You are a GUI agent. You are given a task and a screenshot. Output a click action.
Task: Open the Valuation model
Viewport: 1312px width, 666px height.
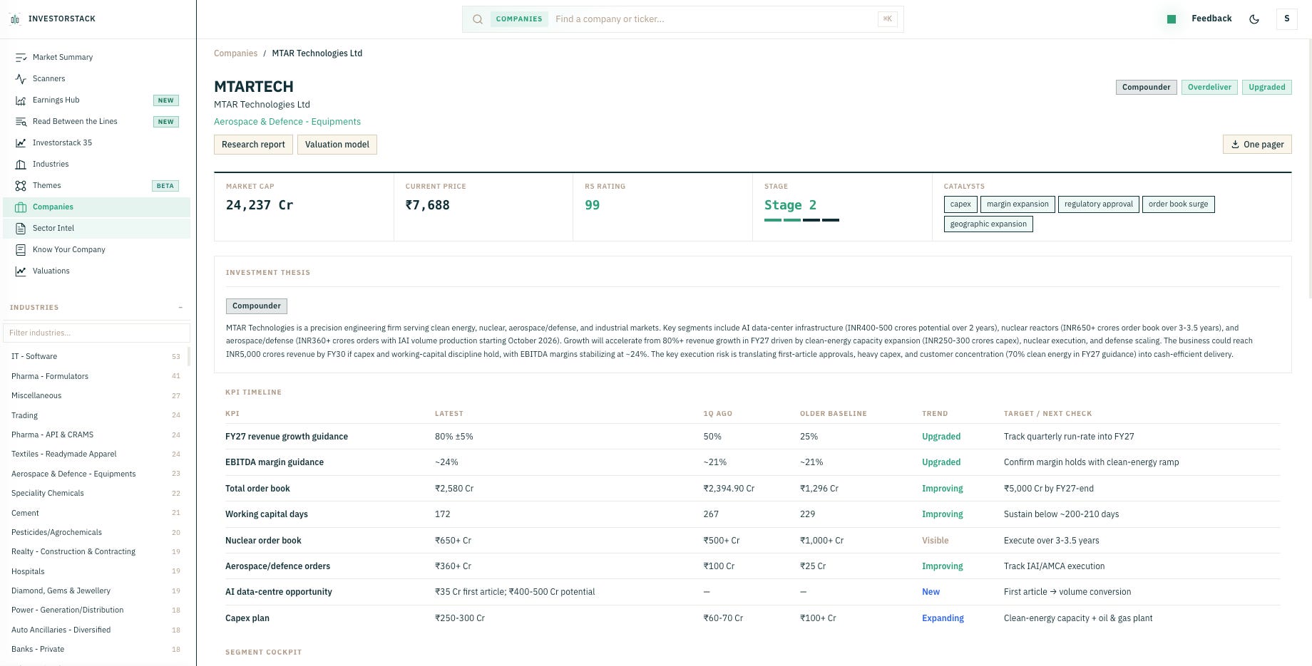tap(337, 145)
